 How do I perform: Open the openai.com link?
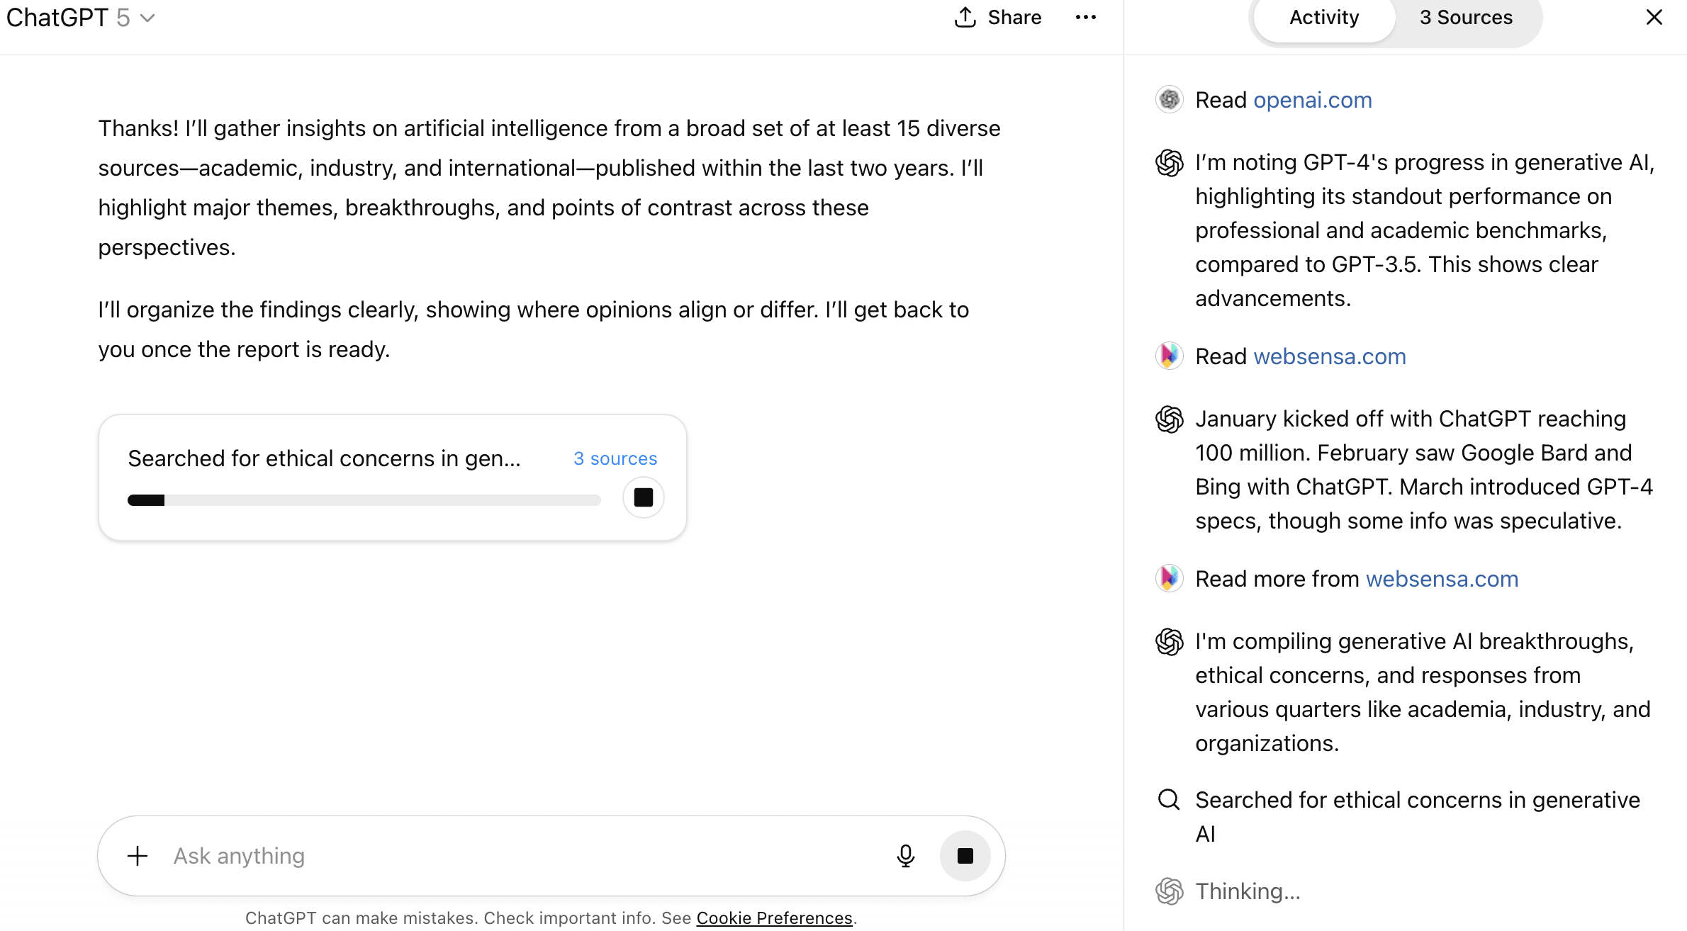1312,100
